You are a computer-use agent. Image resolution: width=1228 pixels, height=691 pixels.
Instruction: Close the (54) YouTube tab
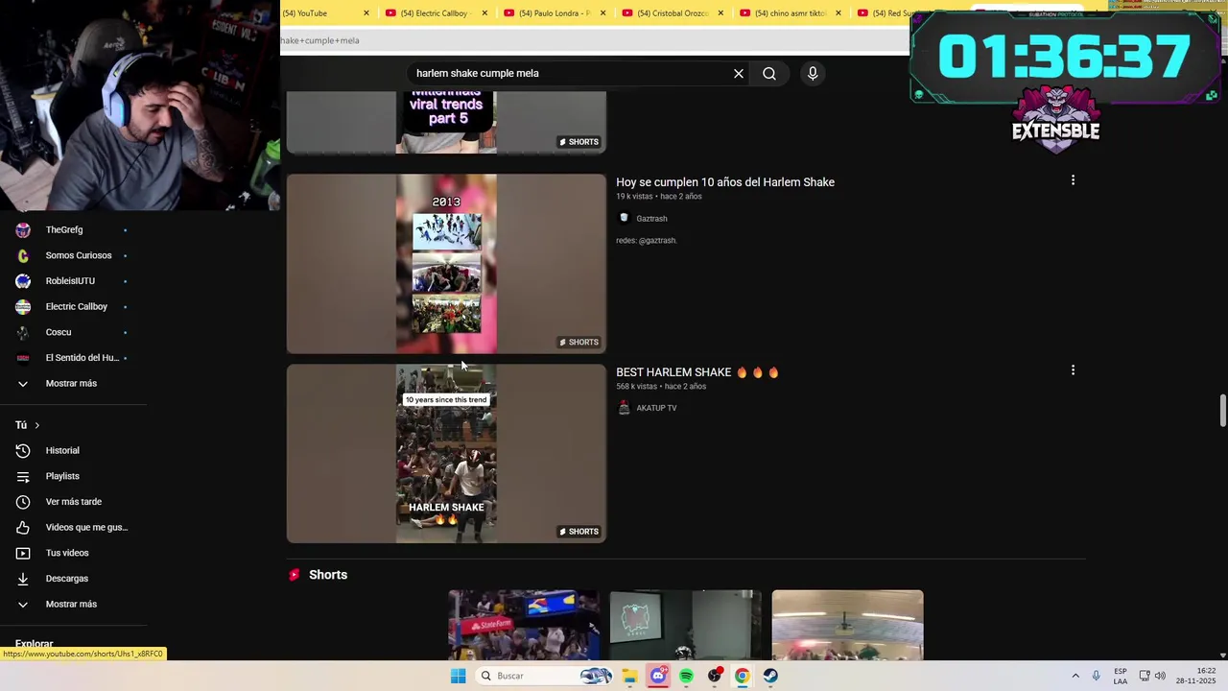click(366, 13)
